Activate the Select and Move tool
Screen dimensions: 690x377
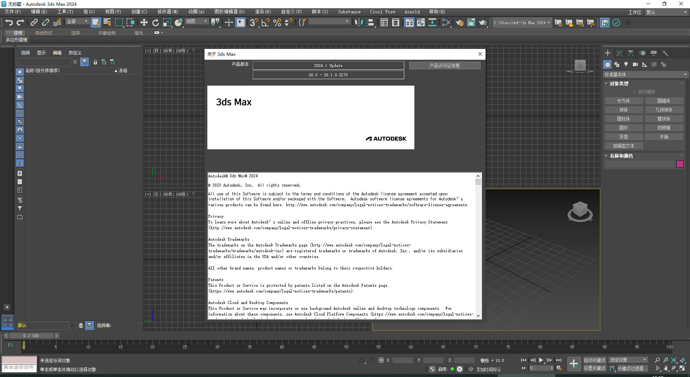(x=144, y=22)
